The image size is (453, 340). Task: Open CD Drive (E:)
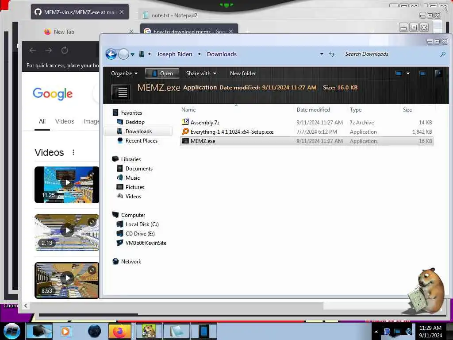[x=140, y=234]
